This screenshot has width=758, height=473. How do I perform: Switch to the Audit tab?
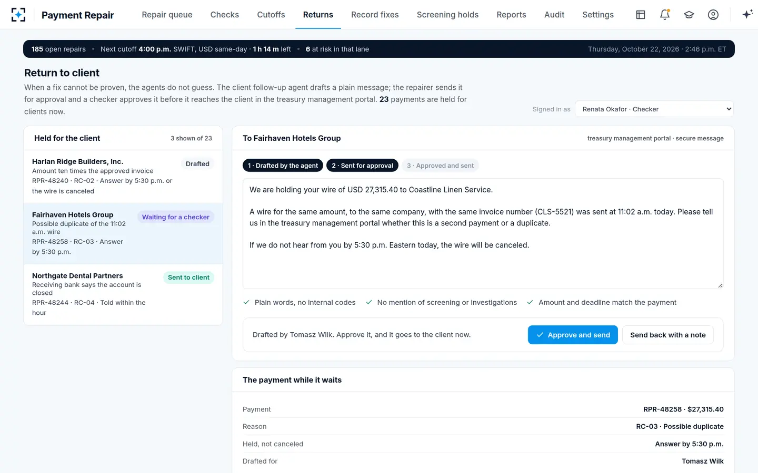(554, 15)
